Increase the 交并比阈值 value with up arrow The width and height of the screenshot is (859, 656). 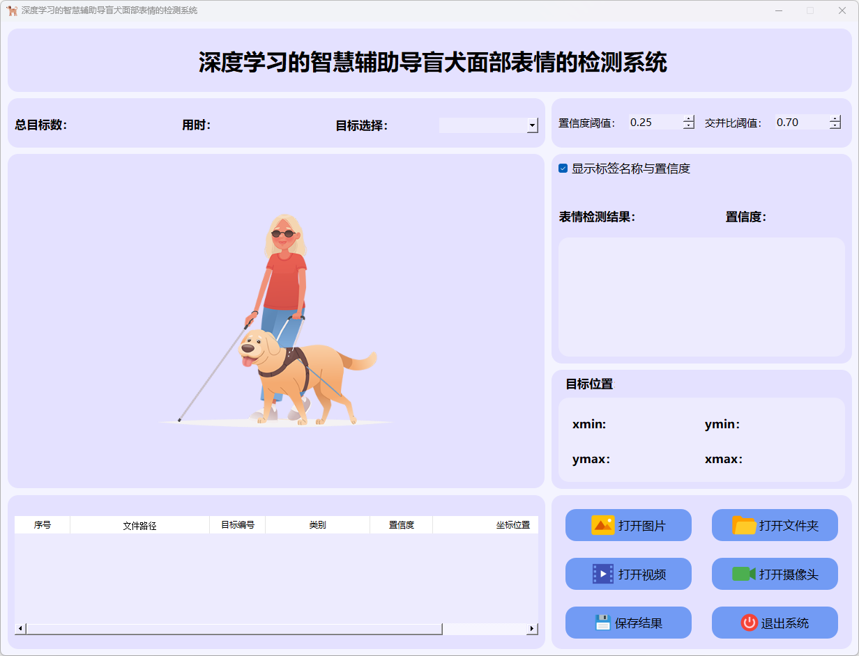point(835,118)
